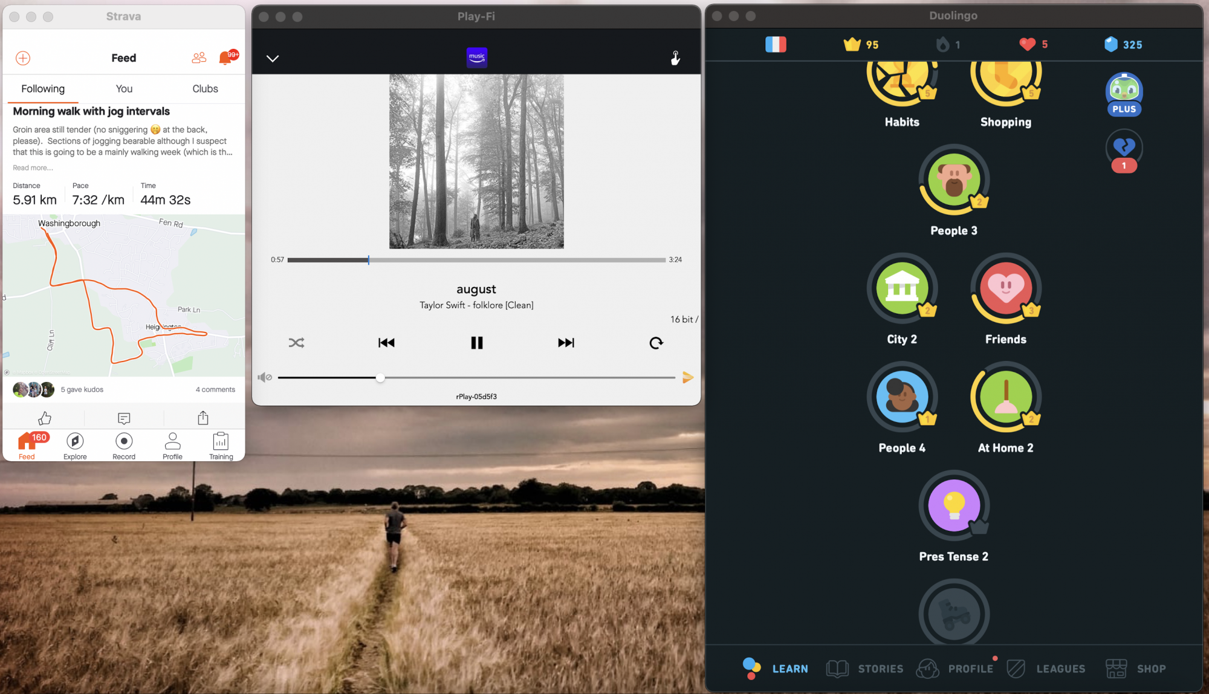Open the City 2 lesson
This screenshot has height=694, width=1209.
(902, 289)
